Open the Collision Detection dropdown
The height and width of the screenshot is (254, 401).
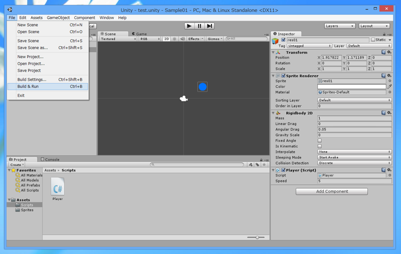(354, 163)
